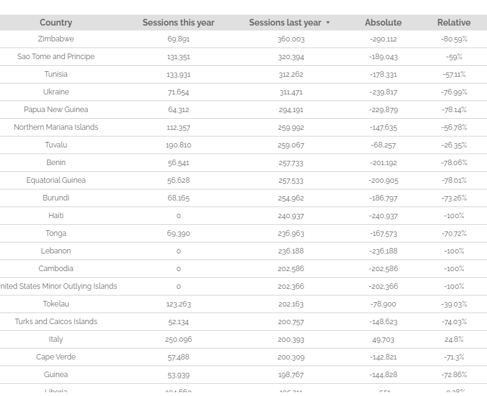Select the Northern Mariana Islands entry

55,127
